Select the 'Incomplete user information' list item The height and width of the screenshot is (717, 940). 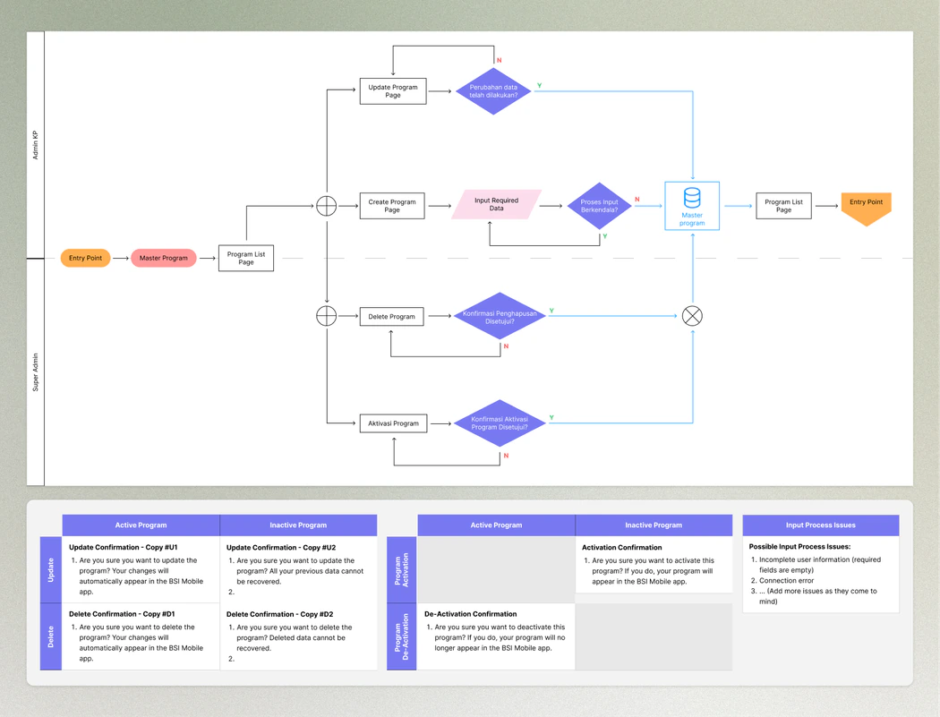click(x=820, y=565)
